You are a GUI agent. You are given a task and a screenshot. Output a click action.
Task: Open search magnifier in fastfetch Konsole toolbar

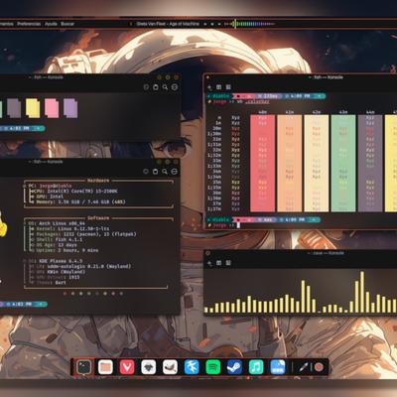[x=165, y=172]
